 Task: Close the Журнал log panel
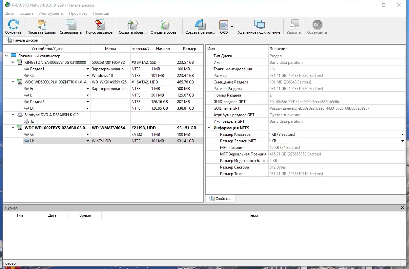[x=402, y=208]
